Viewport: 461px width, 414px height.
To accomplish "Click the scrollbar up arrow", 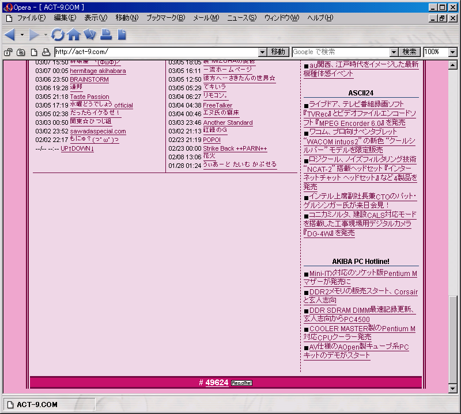I will click(453, 65).
